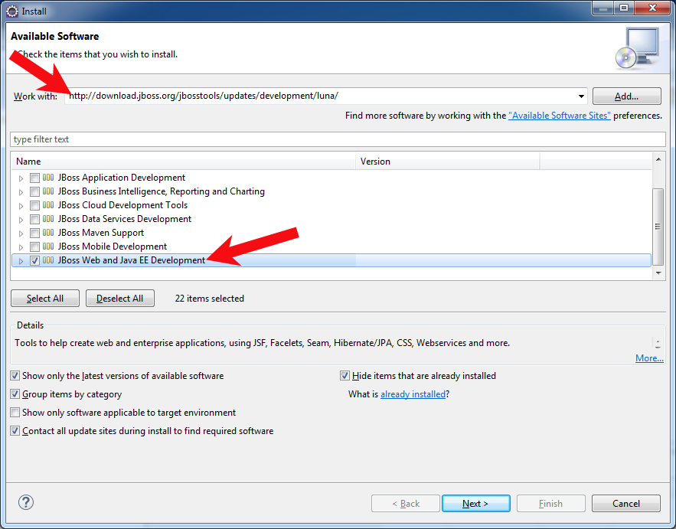Image resolution: width=676 pixels, height=529 pixels.
Task: Select JBoss Mobile Development row text
Action: 113,247
